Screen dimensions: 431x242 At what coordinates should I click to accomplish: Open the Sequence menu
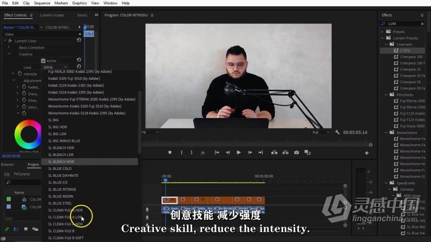(42, 3)
